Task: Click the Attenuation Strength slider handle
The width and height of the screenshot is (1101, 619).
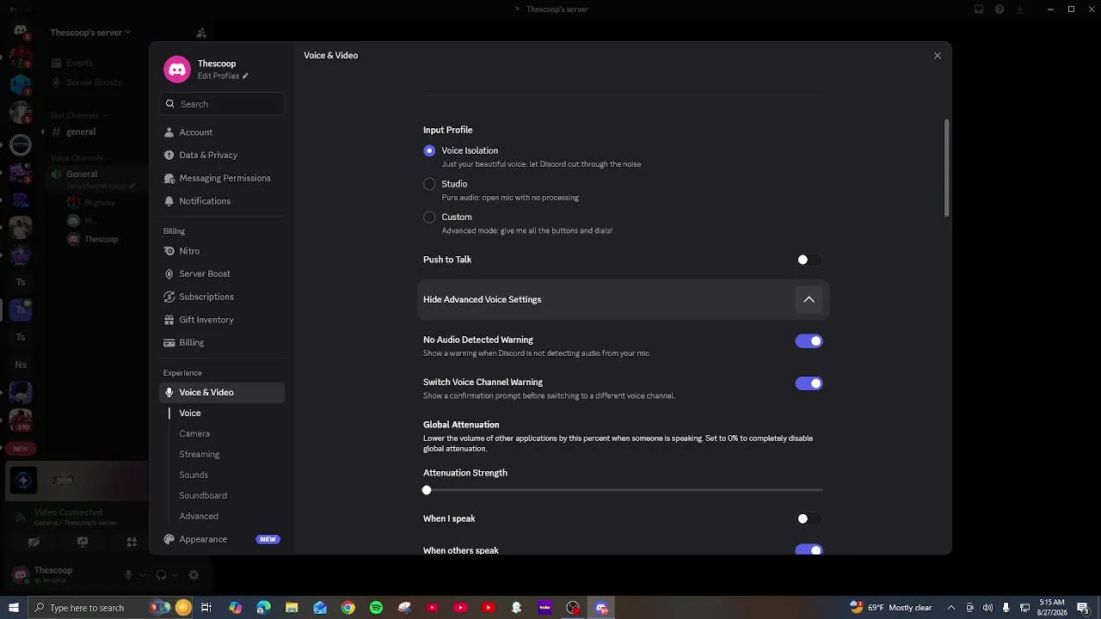Action: [427, 490]
